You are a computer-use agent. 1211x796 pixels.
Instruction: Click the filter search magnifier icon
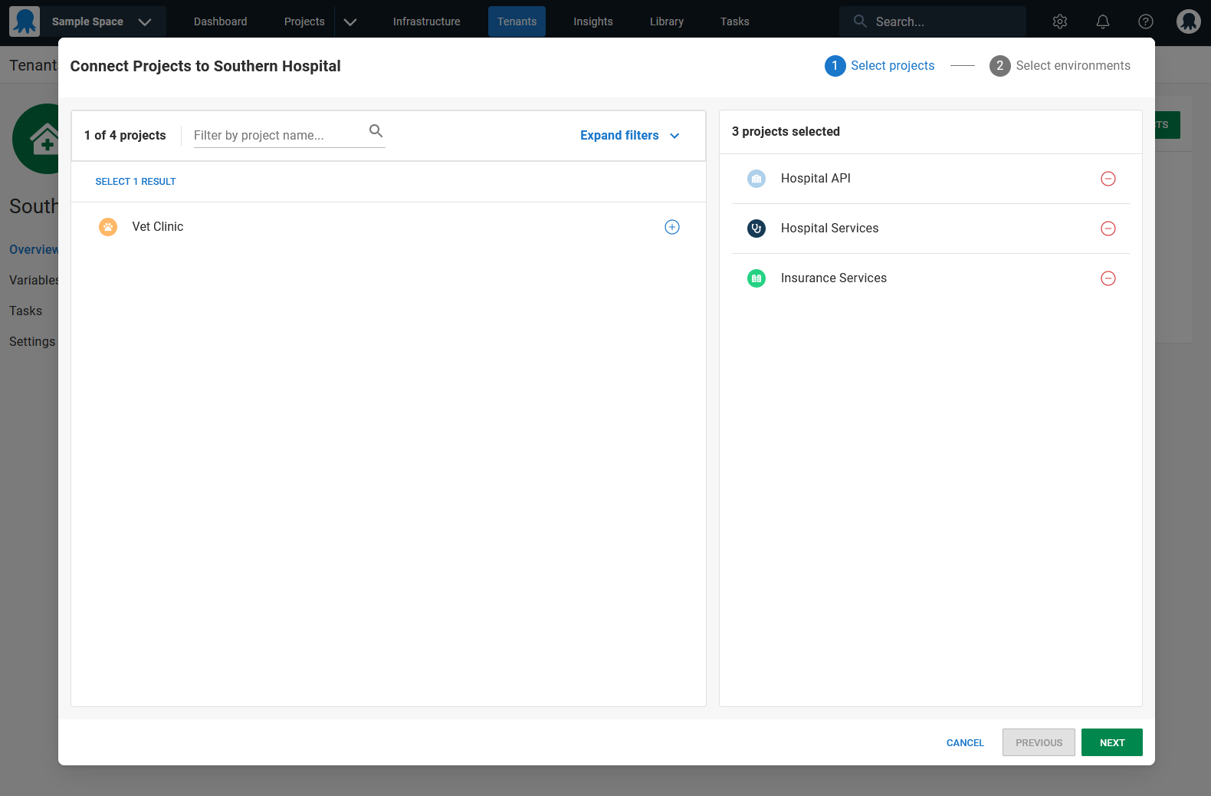coord(376,131)
